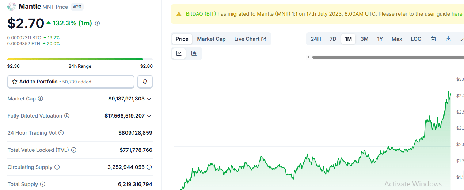Switch to the candlestick chart icon
Screen dimensions: 464x190
(x=194, y=54)
